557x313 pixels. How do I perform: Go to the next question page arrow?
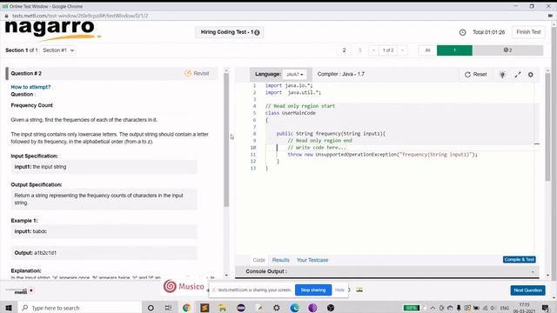click(x=402, y=50)
